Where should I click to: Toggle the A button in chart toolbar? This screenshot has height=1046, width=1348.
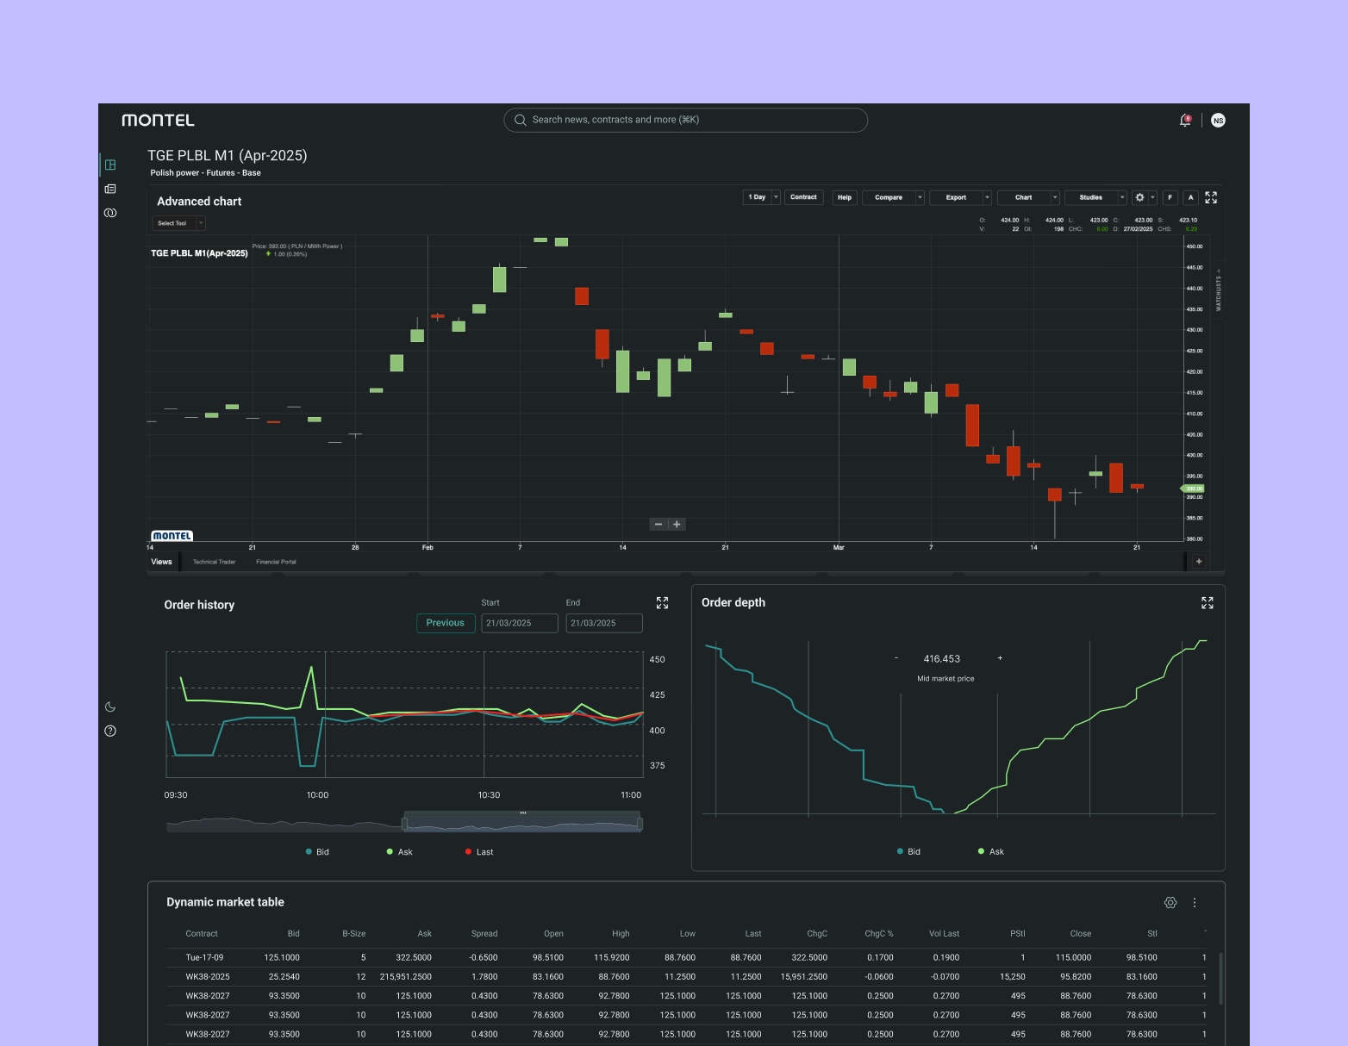coord(1190,197)
